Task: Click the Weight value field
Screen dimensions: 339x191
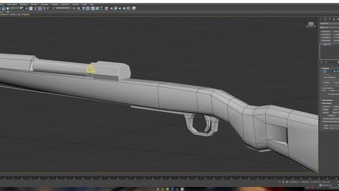Action: coord(333,125)
